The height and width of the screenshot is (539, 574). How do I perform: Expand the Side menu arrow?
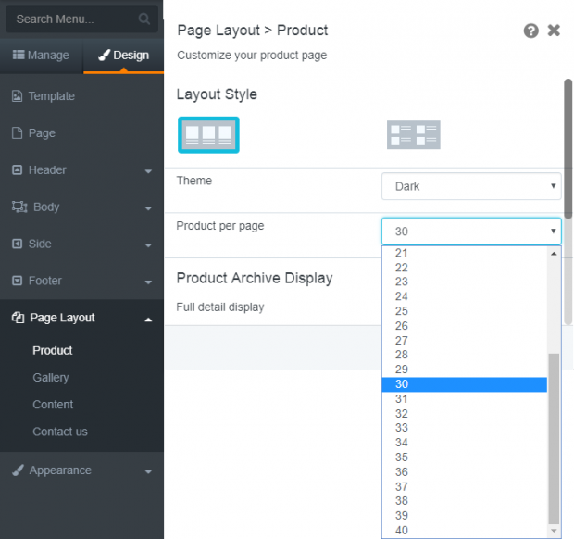coord(148,245)
